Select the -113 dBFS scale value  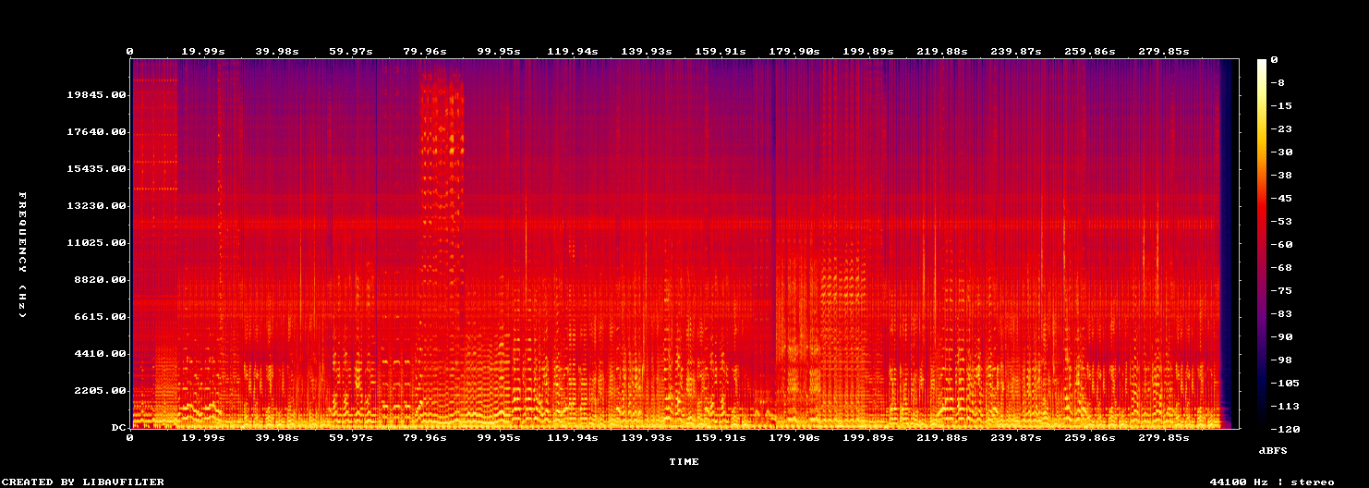click(x=1285, y=407)
